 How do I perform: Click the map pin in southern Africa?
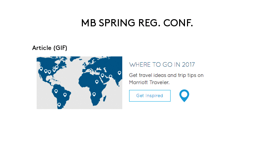point(94,94)
